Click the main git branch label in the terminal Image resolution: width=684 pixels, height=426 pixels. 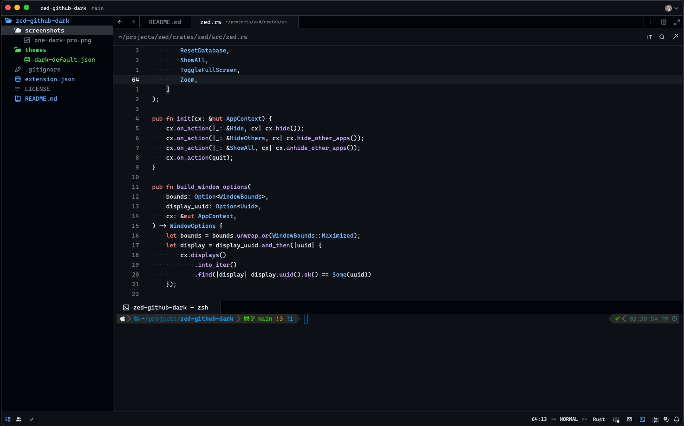[265, 318]
